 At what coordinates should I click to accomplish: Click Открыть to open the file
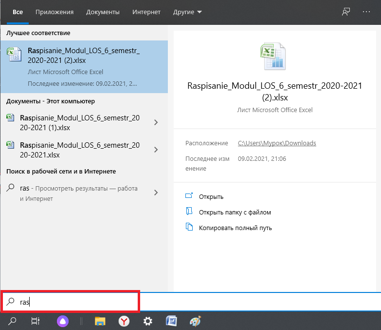click(x=211, y=196)
